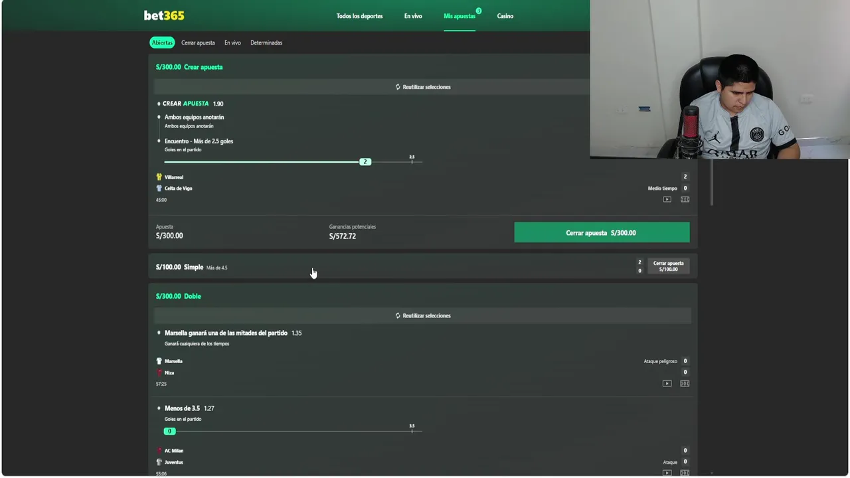Click the Apuesta S/300.00 stake value

[x=169, y=236]
